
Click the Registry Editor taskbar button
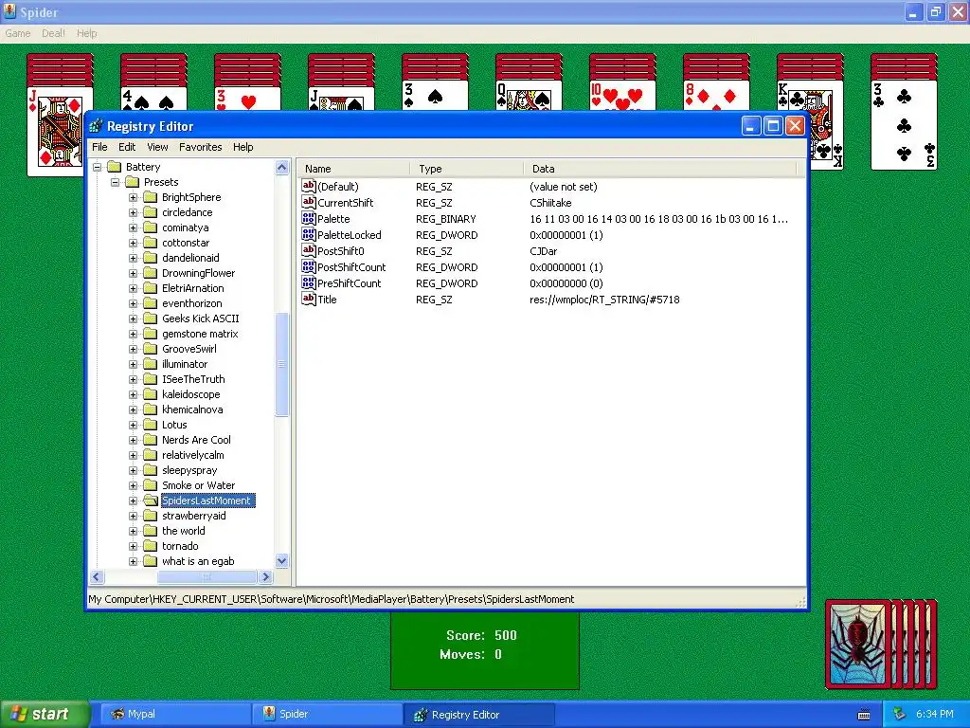point(478,715)
